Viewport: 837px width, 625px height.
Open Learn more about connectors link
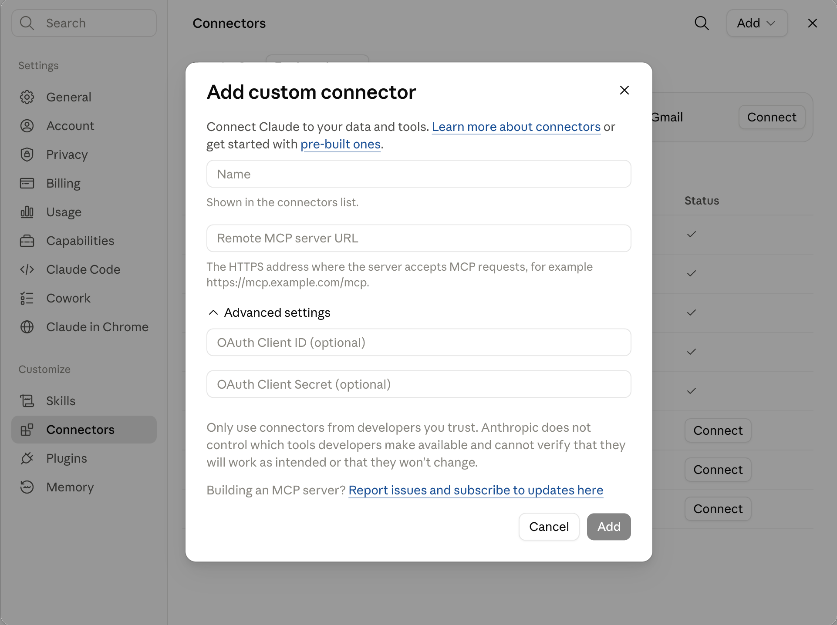click(516, 127)
